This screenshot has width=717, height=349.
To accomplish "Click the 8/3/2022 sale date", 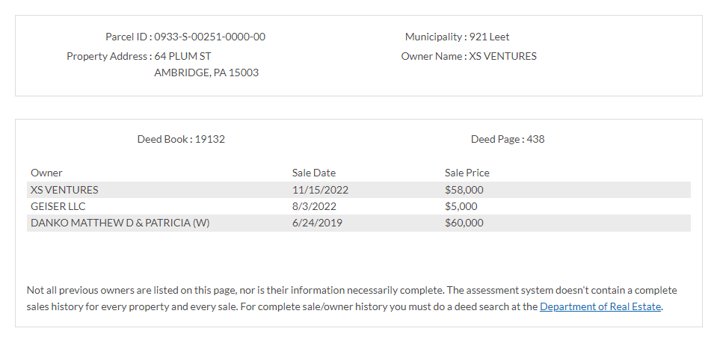I will tap(315, 206).
